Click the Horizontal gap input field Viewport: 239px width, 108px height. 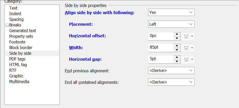[161, 59]
